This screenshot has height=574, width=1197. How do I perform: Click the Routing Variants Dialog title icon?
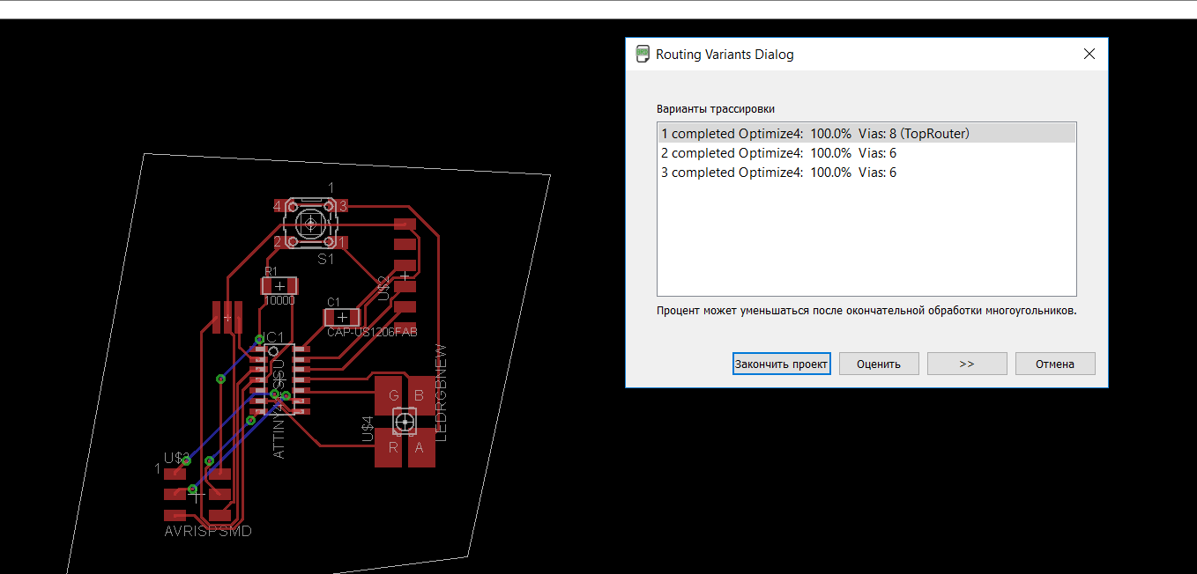point(643,54)
